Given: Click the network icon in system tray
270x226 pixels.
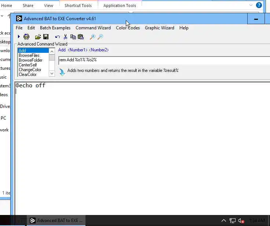Looking at the screenshot, I should (232, 220).
